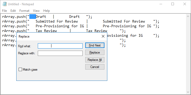The image size is (191, 95).
Task: Close the Replace dialog with X
Action: click(x=103, y=36)
